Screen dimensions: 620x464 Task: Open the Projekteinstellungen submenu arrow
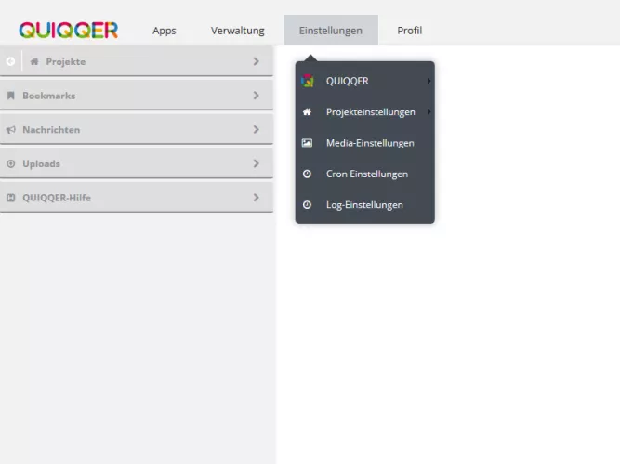[429, 112]
